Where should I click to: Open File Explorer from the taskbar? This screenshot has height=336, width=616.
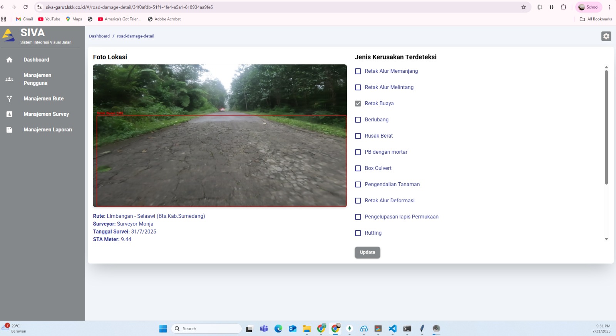(307, 329)
